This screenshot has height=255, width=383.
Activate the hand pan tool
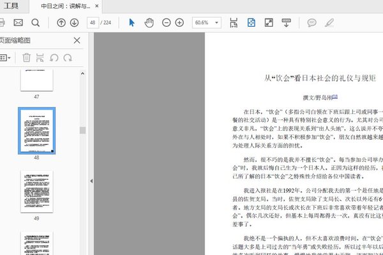(149, 22)
